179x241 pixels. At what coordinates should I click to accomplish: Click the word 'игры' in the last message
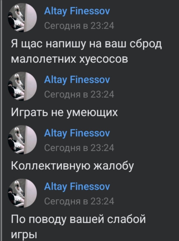coord(24,235)
